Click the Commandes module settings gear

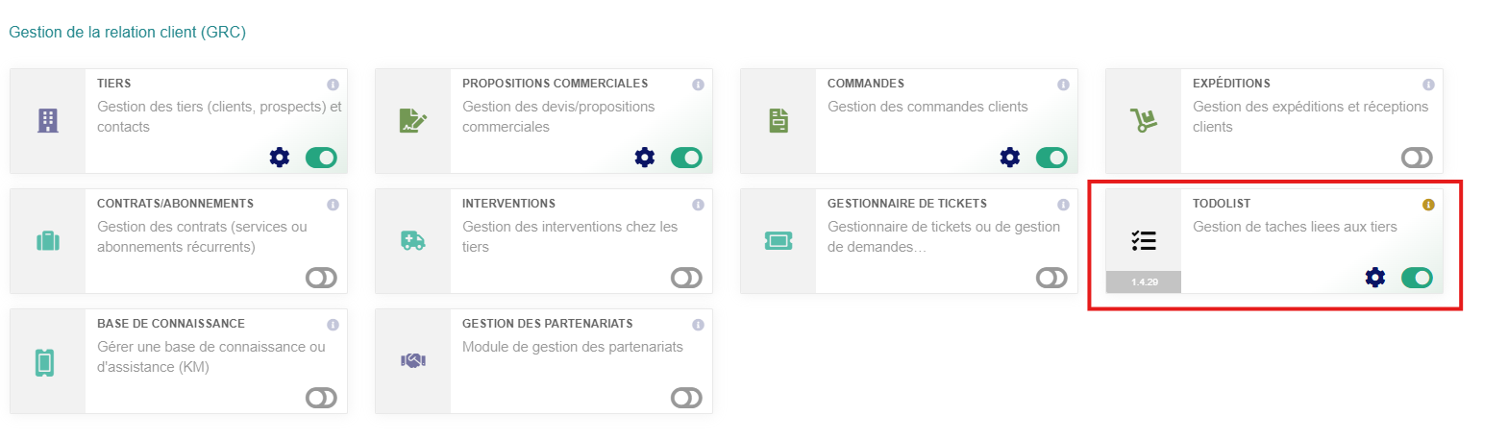(x=1010, y=158)
